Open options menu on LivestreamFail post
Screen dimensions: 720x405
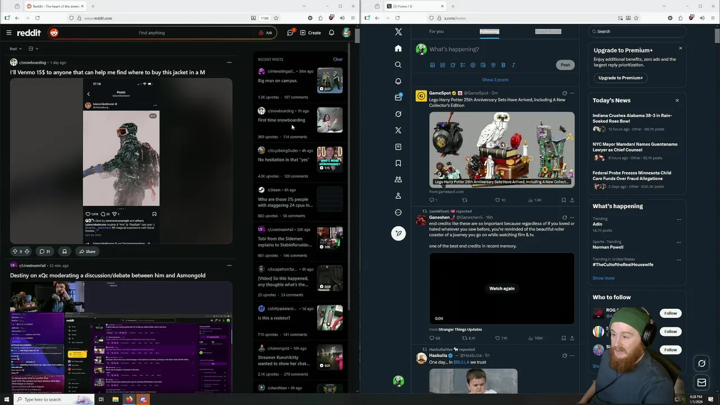click(229, 265)
